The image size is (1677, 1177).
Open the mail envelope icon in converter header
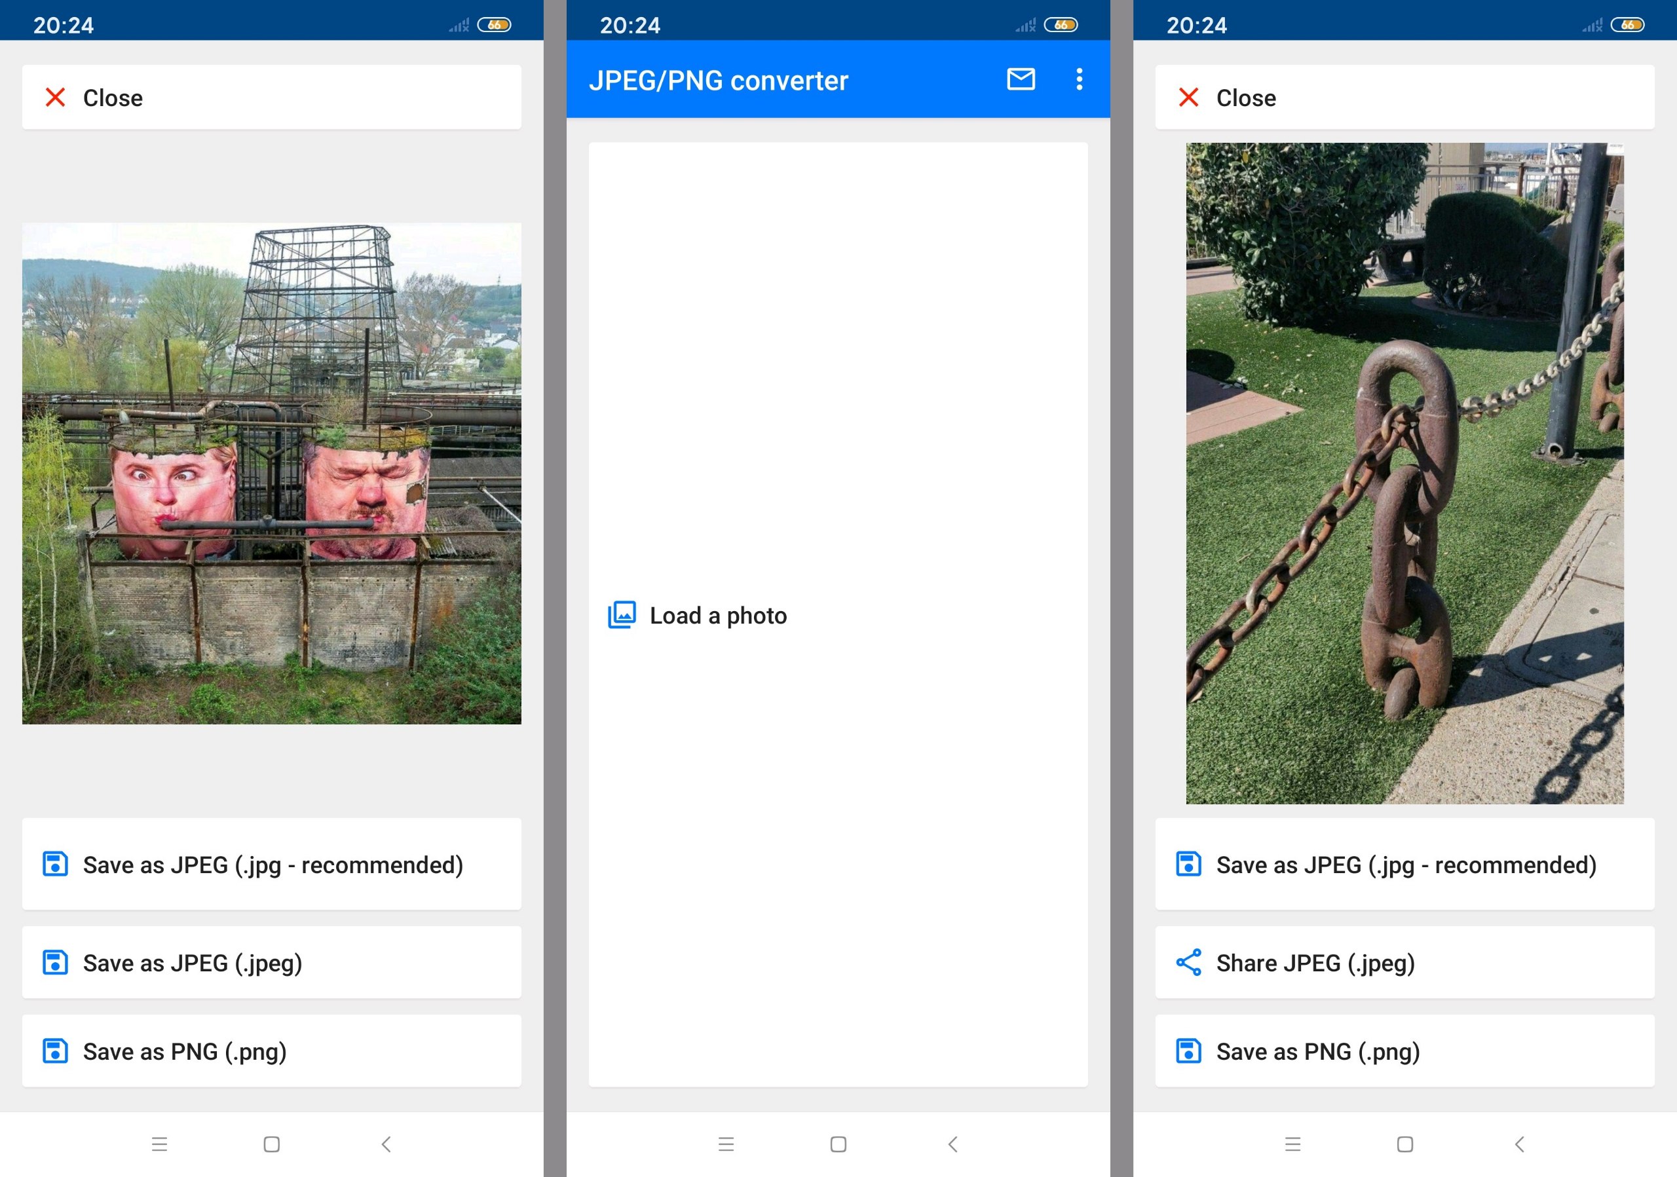click(1021, 79)
